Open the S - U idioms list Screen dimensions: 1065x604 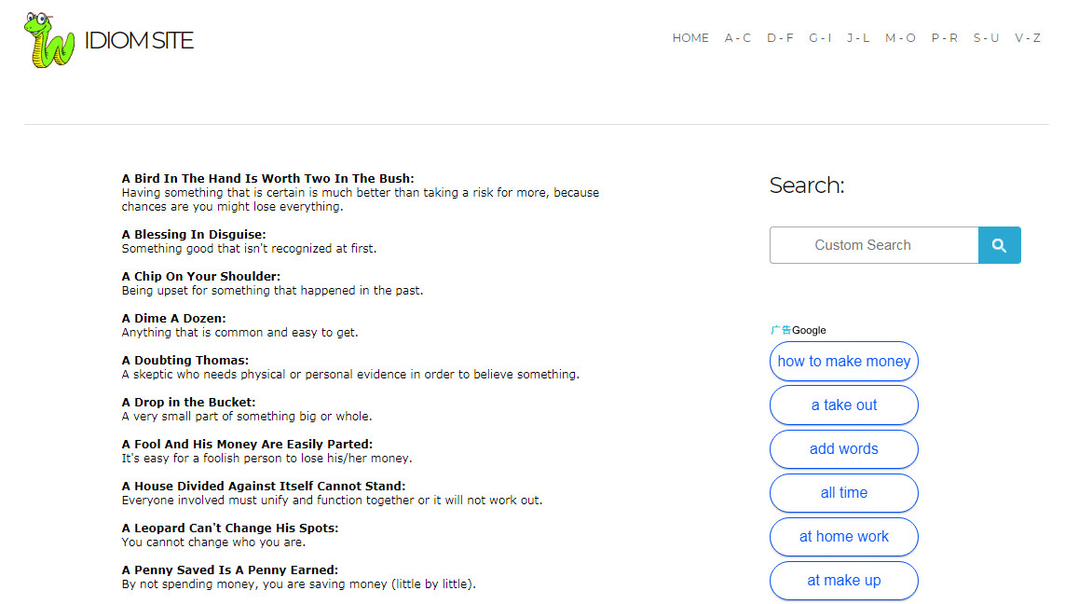coord(986,38)
